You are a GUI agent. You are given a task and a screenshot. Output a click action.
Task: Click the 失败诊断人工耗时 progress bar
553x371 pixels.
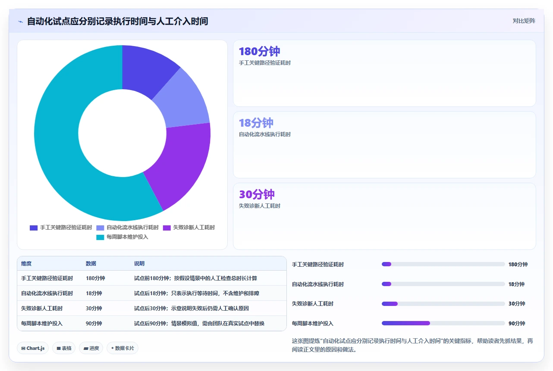click(x=443, y=304)
